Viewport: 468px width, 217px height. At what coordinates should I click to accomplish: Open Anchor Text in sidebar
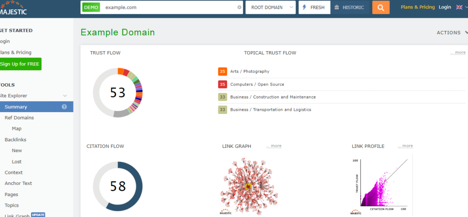coord(18,183)
